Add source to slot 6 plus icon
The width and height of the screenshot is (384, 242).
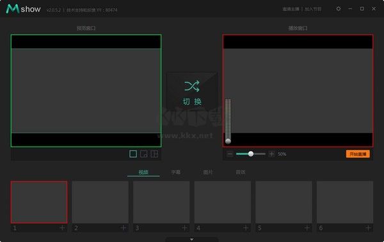(x=368, y=228)
